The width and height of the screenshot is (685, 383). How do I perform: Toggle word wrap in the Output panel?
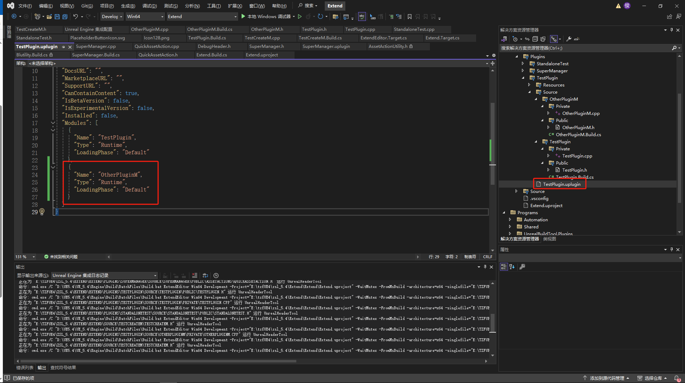pos(205,276)
